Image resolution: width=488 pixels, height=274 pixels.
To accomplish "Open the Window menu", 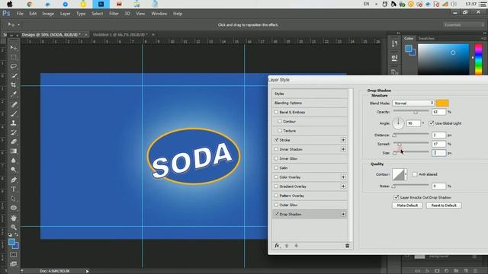I will [x=159, y=14].
